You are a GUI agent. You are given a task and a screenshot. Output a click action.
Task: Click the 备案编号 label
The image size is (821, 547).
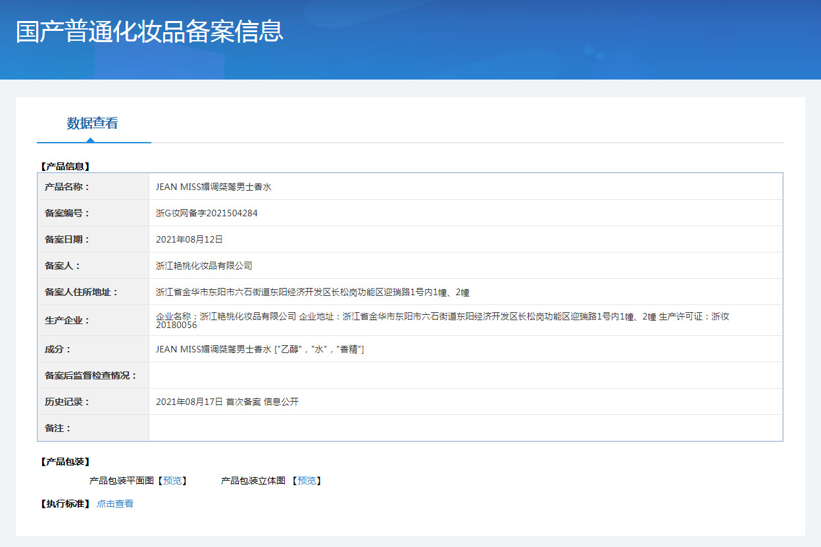[67, 213]
